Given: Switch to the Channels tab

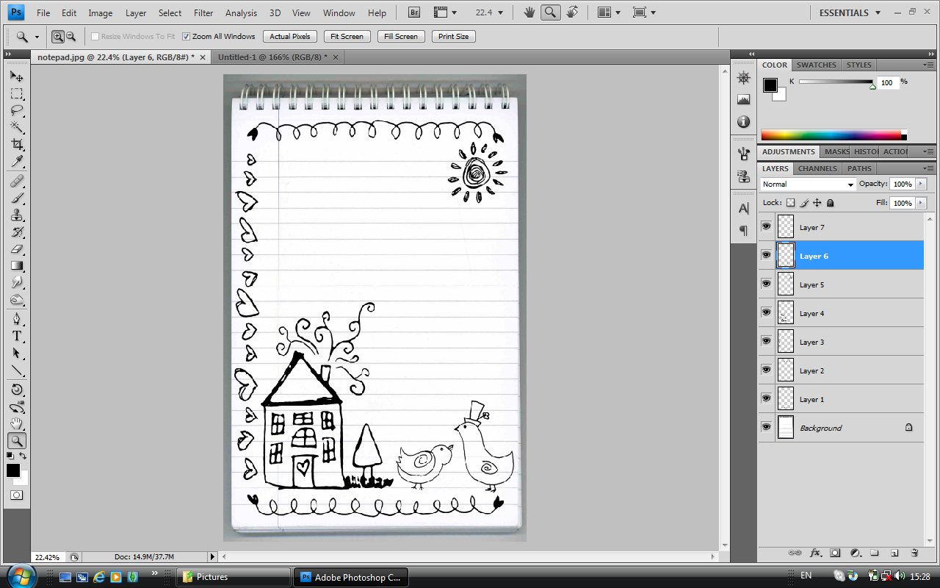Looking at the screenshot, I should 817,168.
